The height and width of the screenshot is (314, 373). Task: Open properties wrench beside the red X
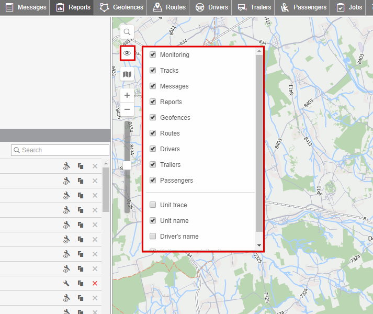click(x=66, y=283)
